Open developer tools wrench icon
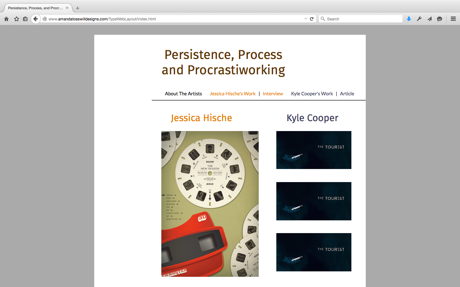 tap(419, 19)
